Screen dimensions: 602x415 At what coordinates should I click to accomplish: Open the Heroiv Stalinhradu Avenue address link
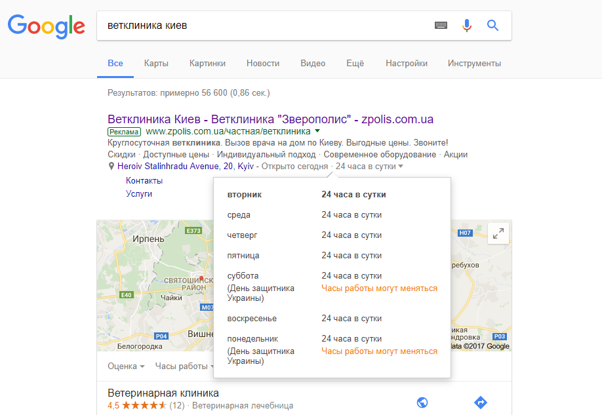pyautogui.click(x=186, y=167)
